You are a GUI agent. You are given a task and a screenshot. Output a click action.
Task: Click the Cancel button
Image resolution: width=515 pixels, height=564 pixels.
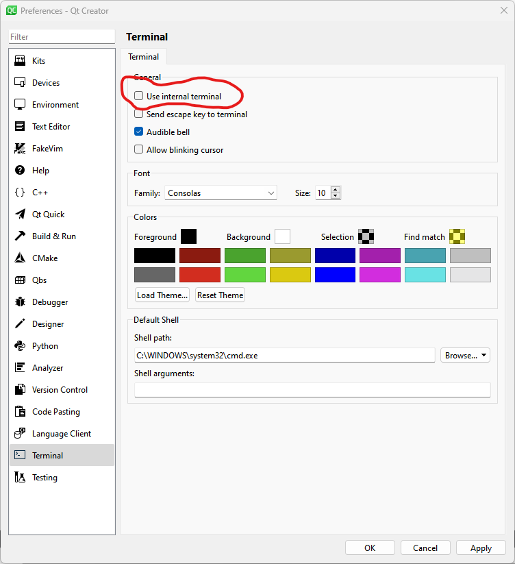coord(425,548)
